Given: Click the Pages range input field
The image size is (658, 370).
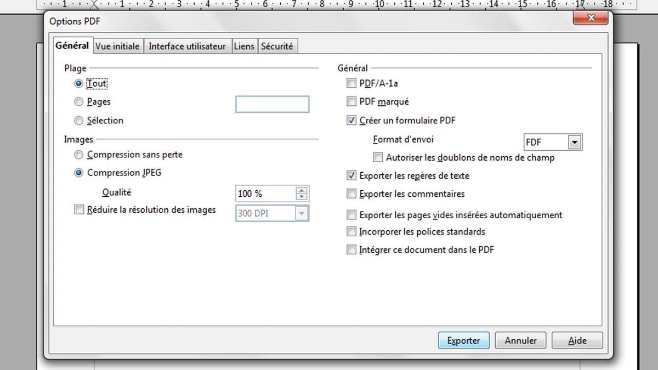Looking at the screenshot, I should point(272,104).
